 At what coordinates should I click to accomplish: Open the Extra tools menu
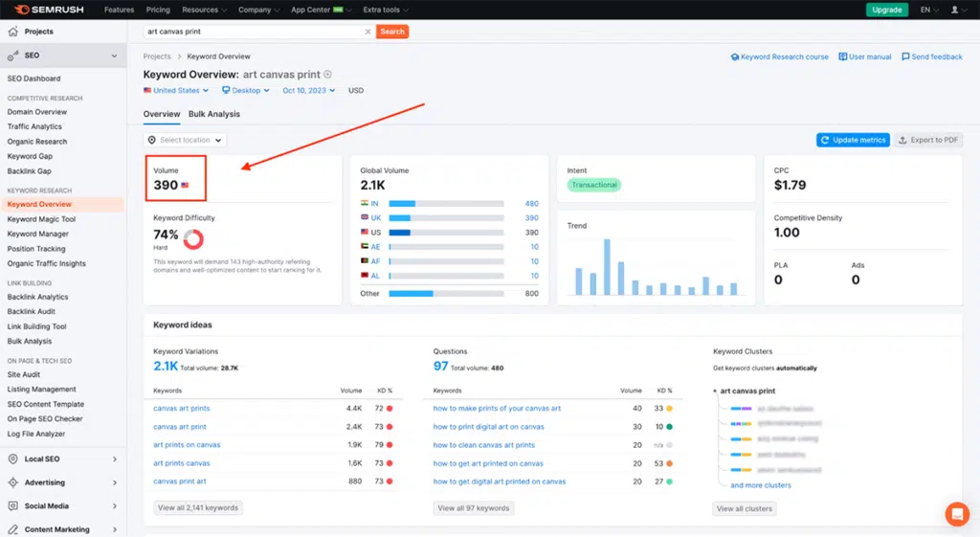pos(386,10)
